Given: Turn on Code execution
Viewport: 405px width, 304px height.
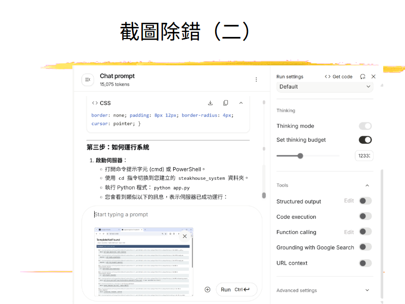Looking at the screenshot, I should point(365,216).
